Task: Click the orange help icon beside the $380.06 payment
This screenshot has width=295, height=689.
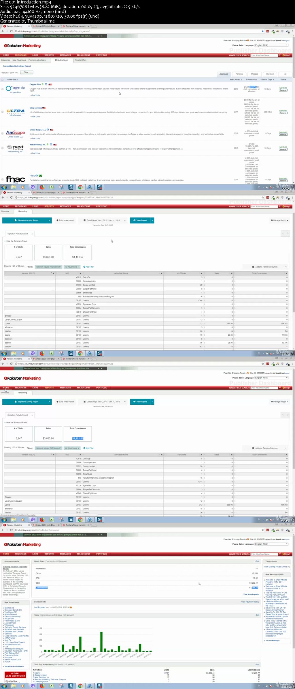Action: click(71, 607)
